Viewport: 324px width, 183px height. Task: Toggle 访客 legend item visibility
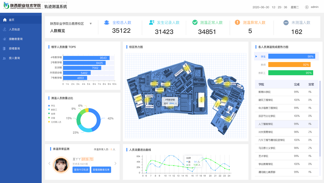coord(53,118)
